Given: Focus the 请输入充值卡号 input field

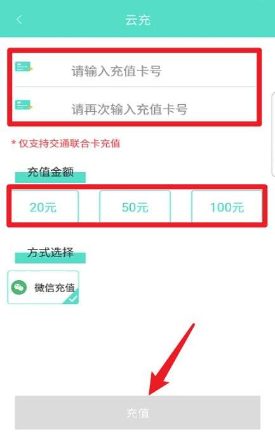Looking at the screenshot, I should tap(135, 70).
